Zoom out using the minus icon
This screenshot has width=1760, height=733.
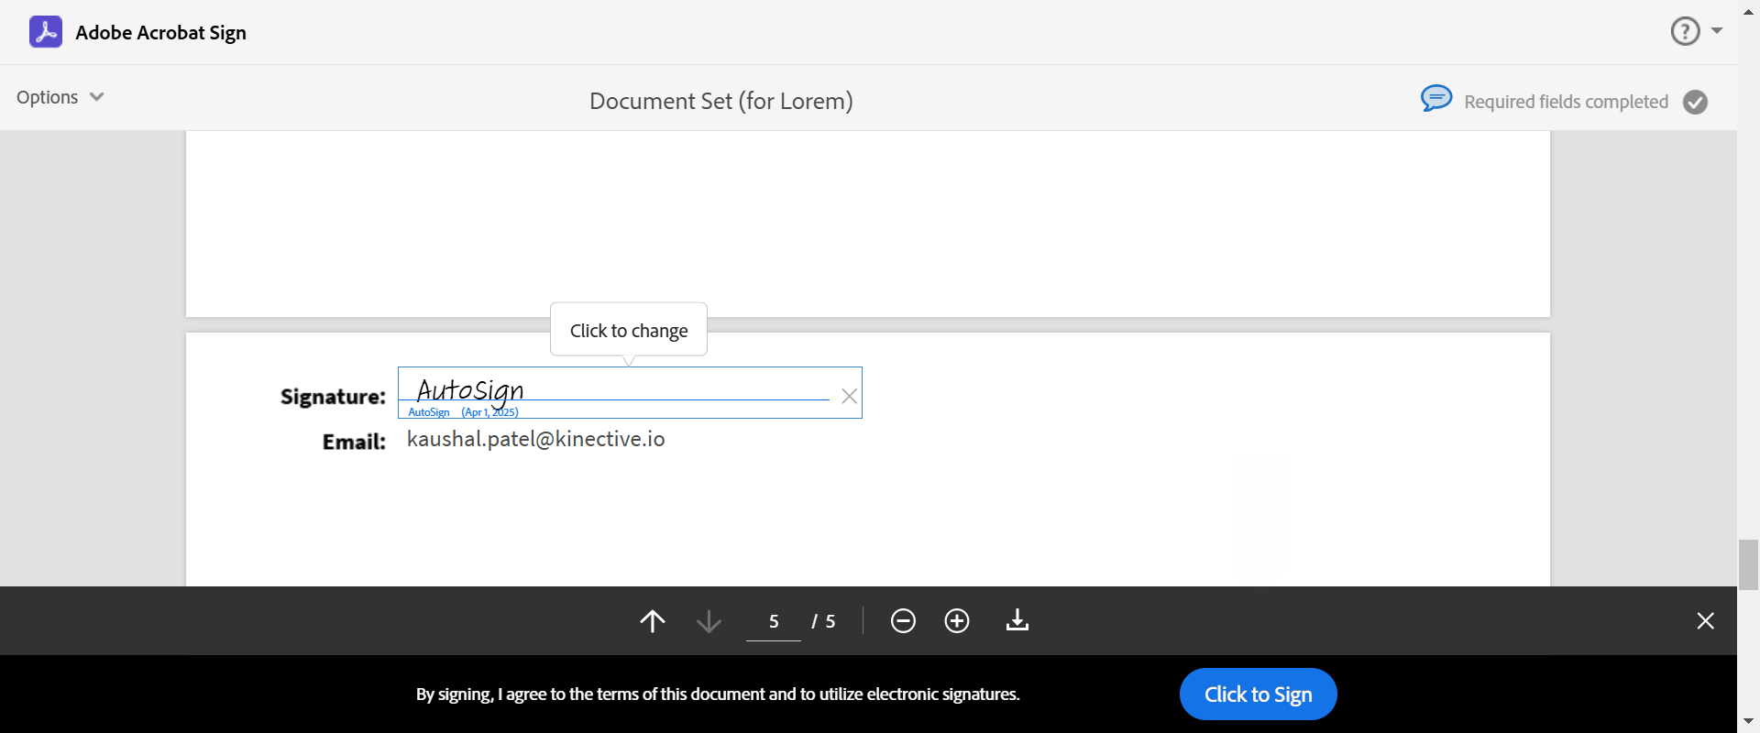(903, 621)
